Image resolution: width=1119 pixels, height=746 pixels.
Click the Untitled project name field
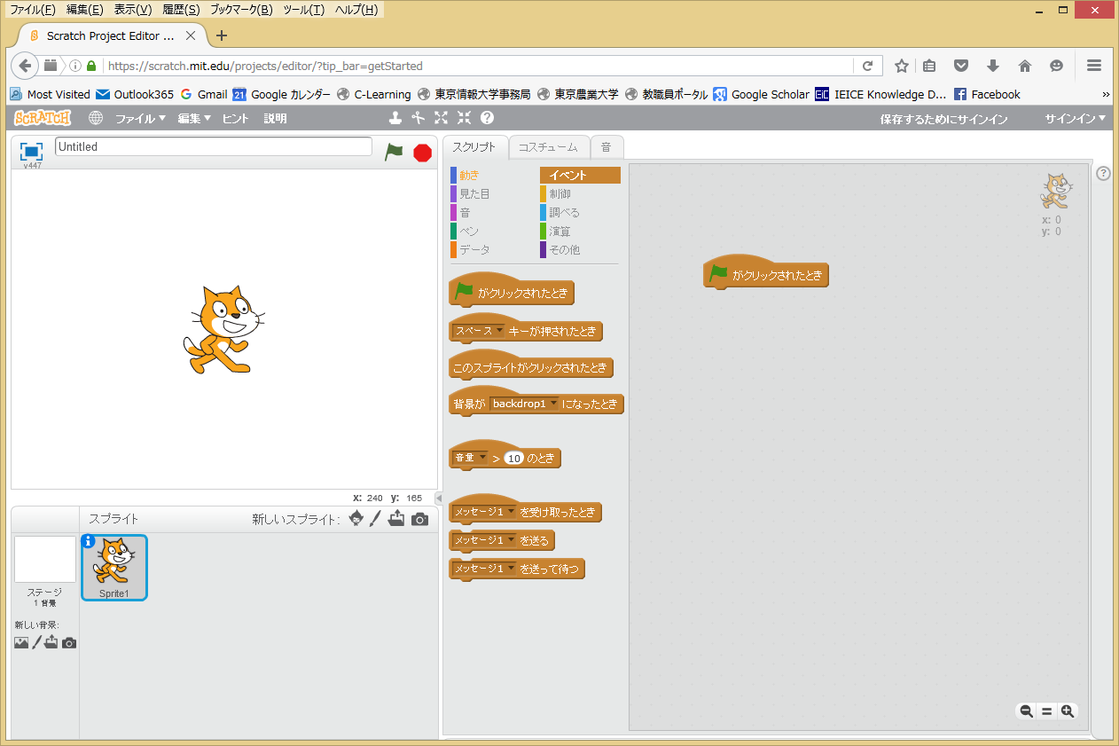214,147
